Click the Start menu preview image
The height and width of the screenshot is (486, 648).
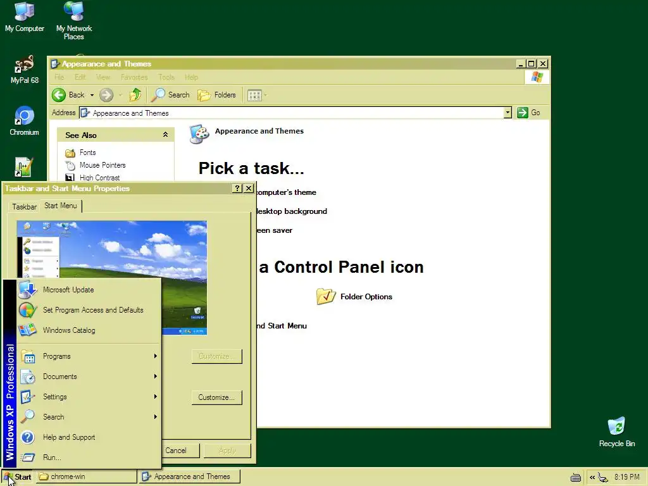pyautogui.click(x=111, y=278)
